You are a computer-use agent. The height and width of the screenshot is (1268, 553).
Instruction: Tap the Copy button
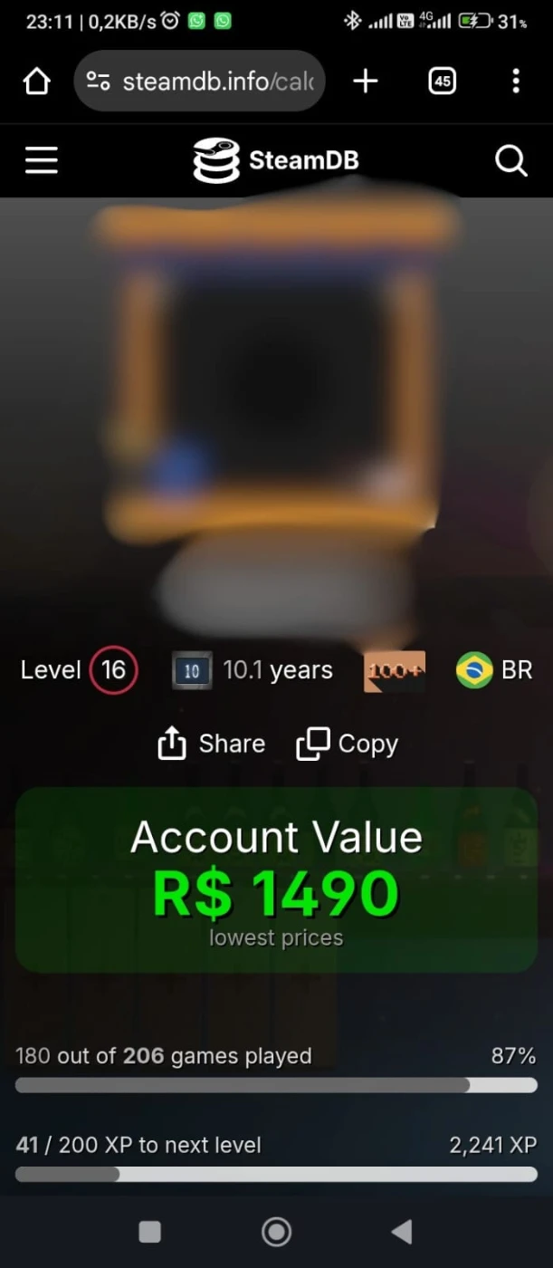[348, 744]
